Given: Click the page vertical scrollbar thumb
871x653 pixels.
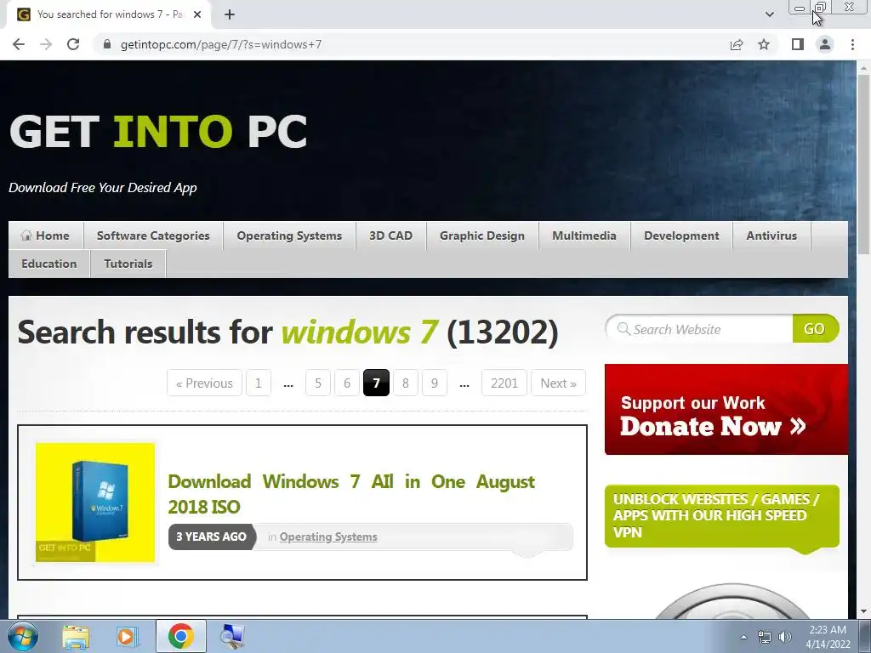Looking at the screenshot, I should click(x=863, y=164).
